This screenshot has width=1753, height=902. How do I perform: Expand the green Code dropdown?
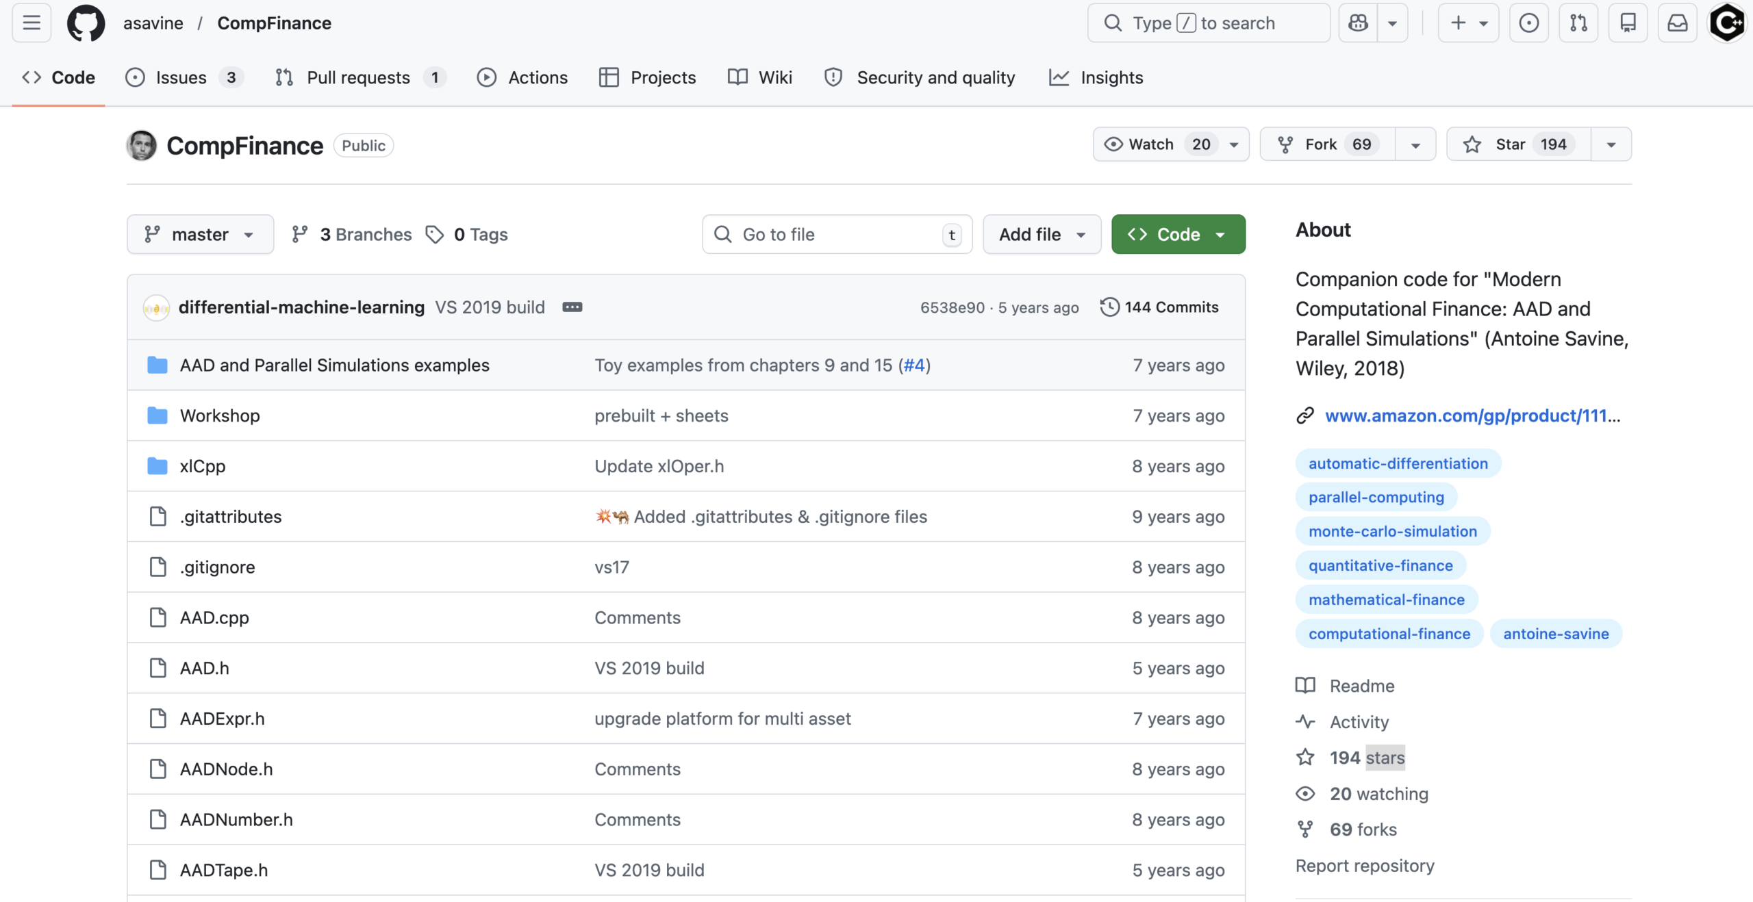1178,235
